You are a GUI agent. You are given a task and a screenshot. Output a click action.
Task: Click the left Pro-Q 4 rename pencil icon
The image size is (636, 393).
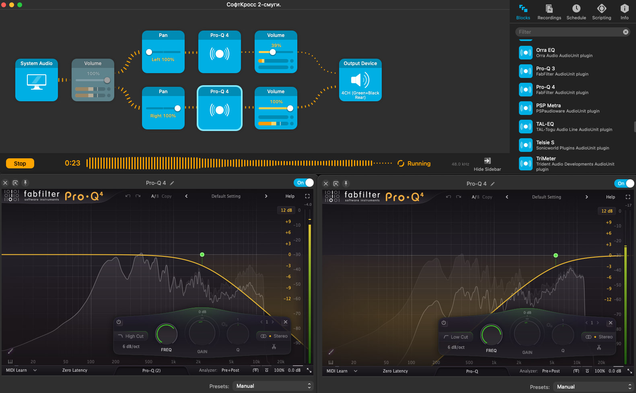(172, 183)
